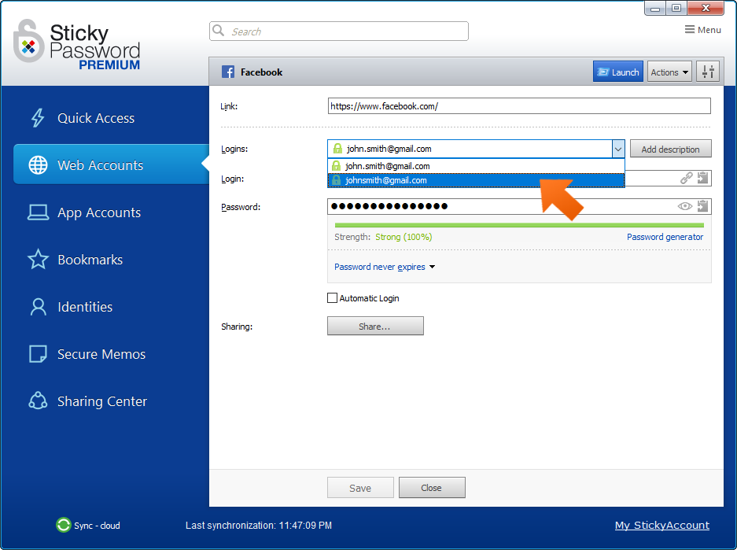The image size is (737, 550).
Task: Click the Sync cloud icon
Action: [x=63, y=525]
